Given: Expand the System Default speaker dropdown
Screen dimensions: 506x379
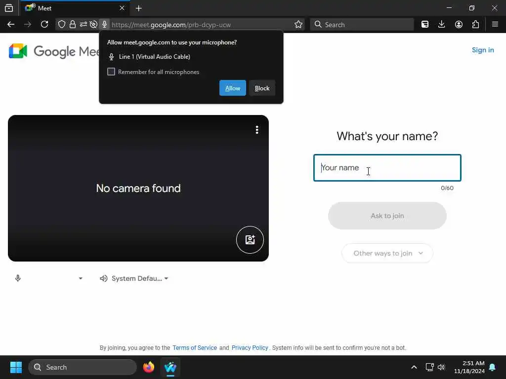Looking at the screenshot, I should 166,278.
